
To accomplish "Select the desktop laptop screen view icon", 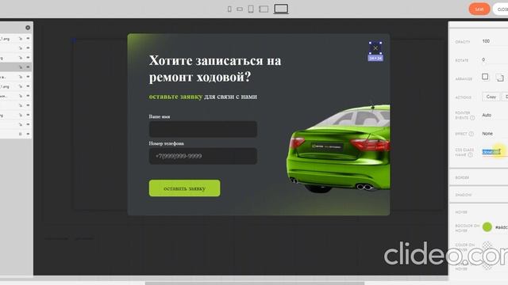I will 281,9.
